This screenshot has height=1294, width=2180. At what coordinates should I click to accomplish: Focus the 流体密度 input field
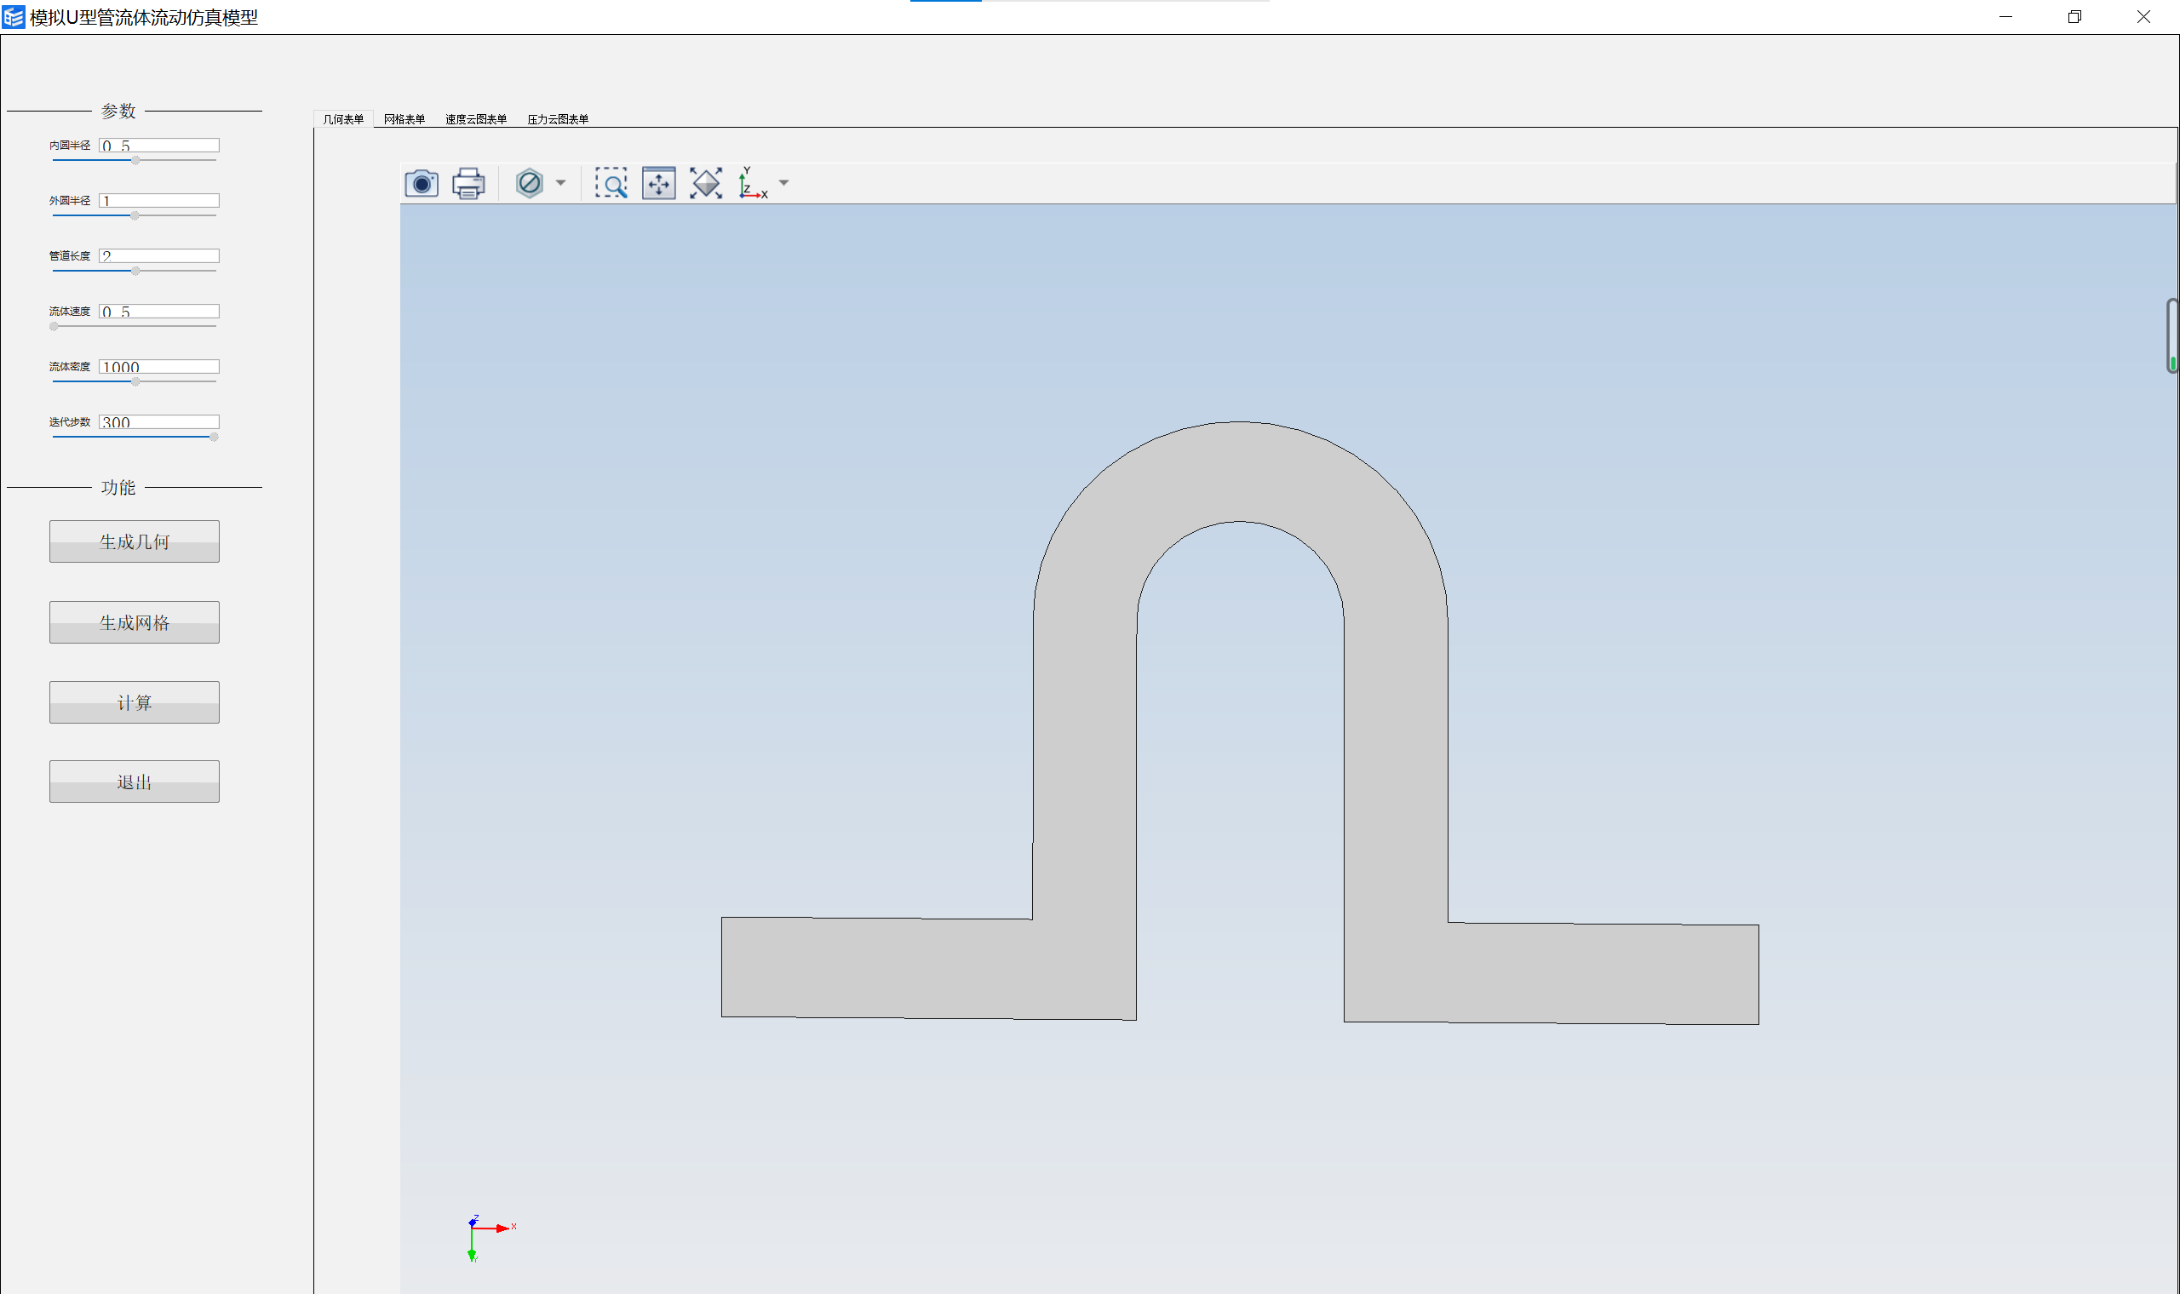[x=158, y=367]
